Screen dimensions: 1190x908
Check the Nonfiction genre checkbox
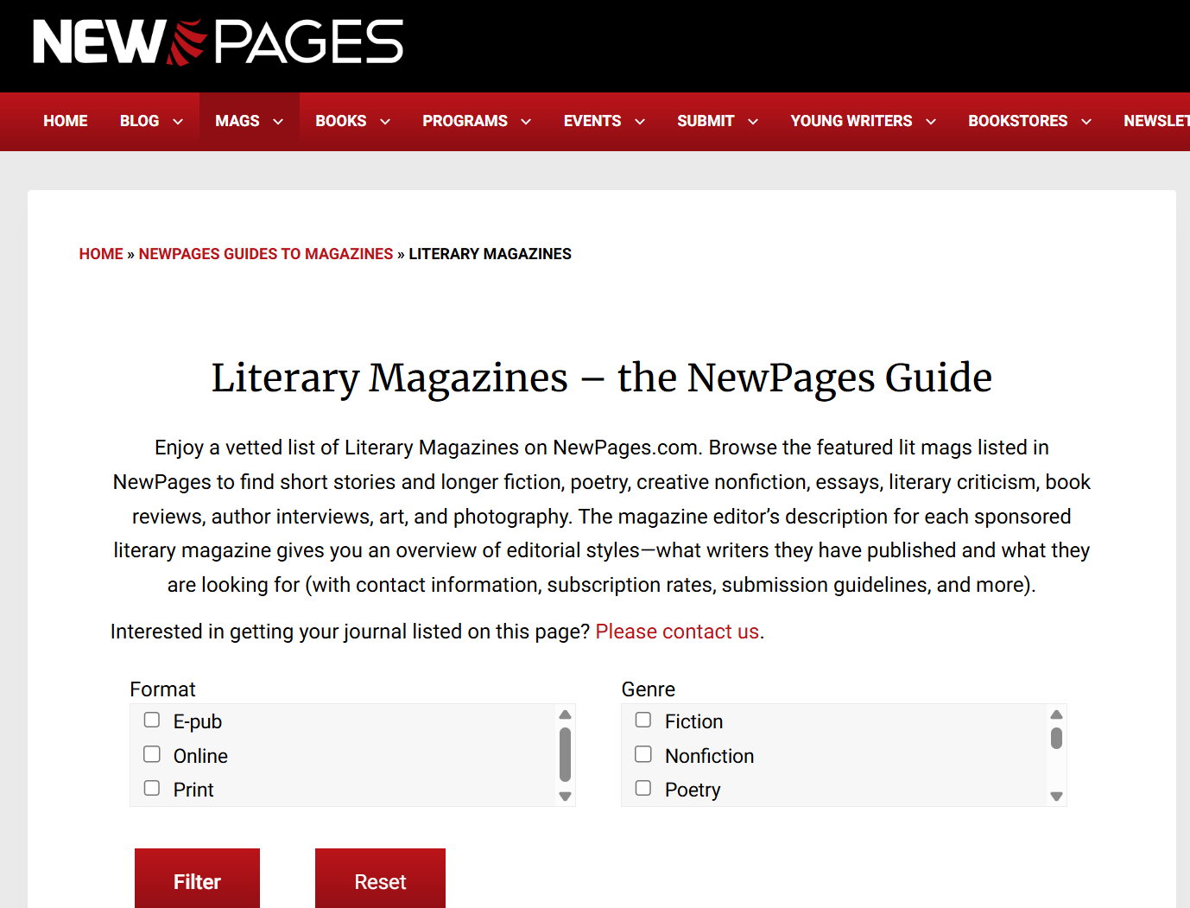(643, 754)
